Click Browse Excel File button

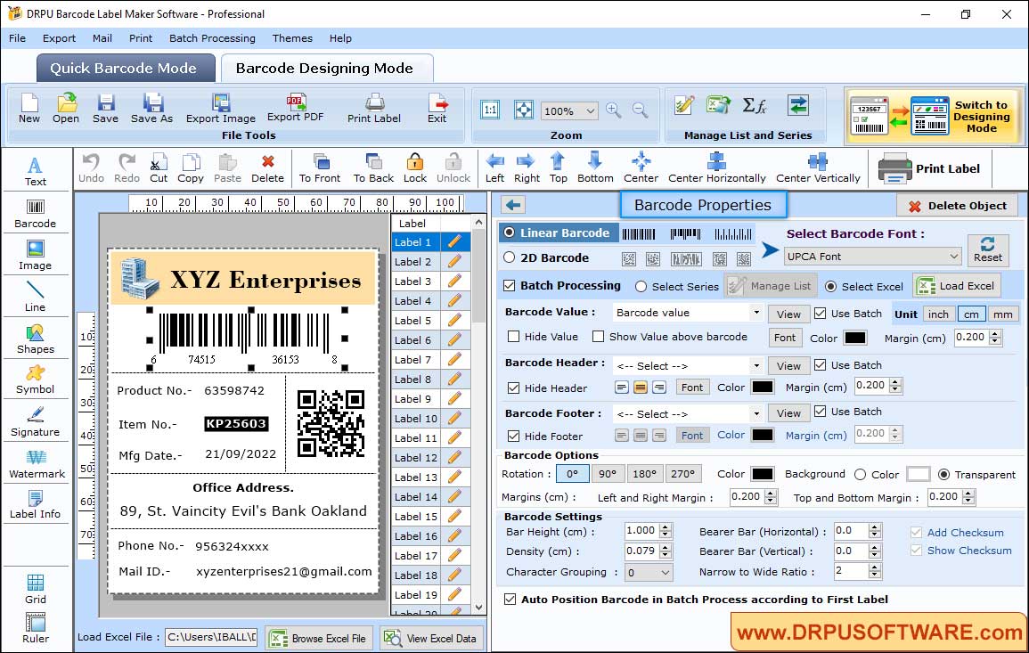point(320,638)
